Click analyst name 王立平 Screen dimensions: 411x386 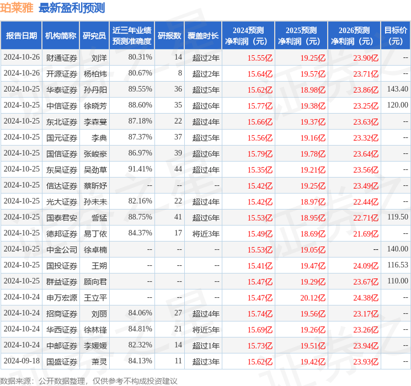(x=95, y=298)
